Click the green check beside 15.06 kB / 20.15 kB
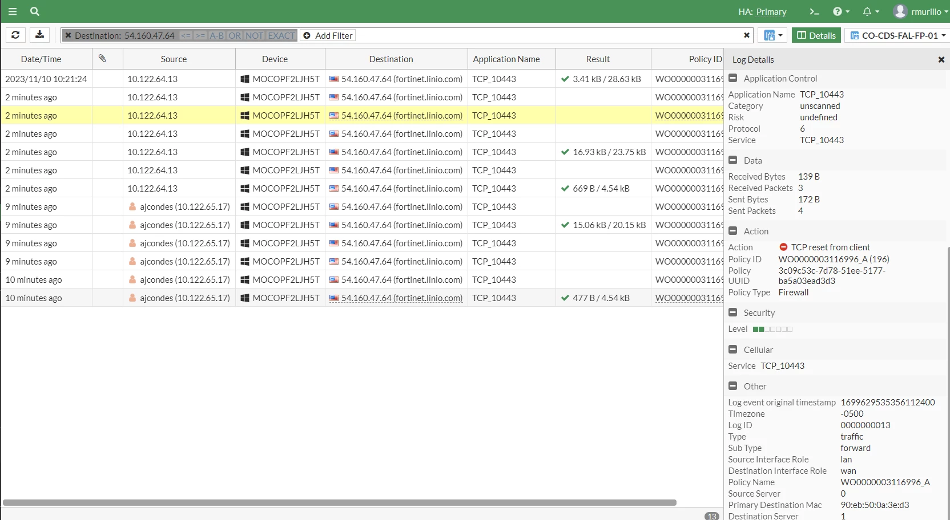Image resolution: width=950 pixels, height=520 pixels. pyautogui.click(x=565, y=225)
